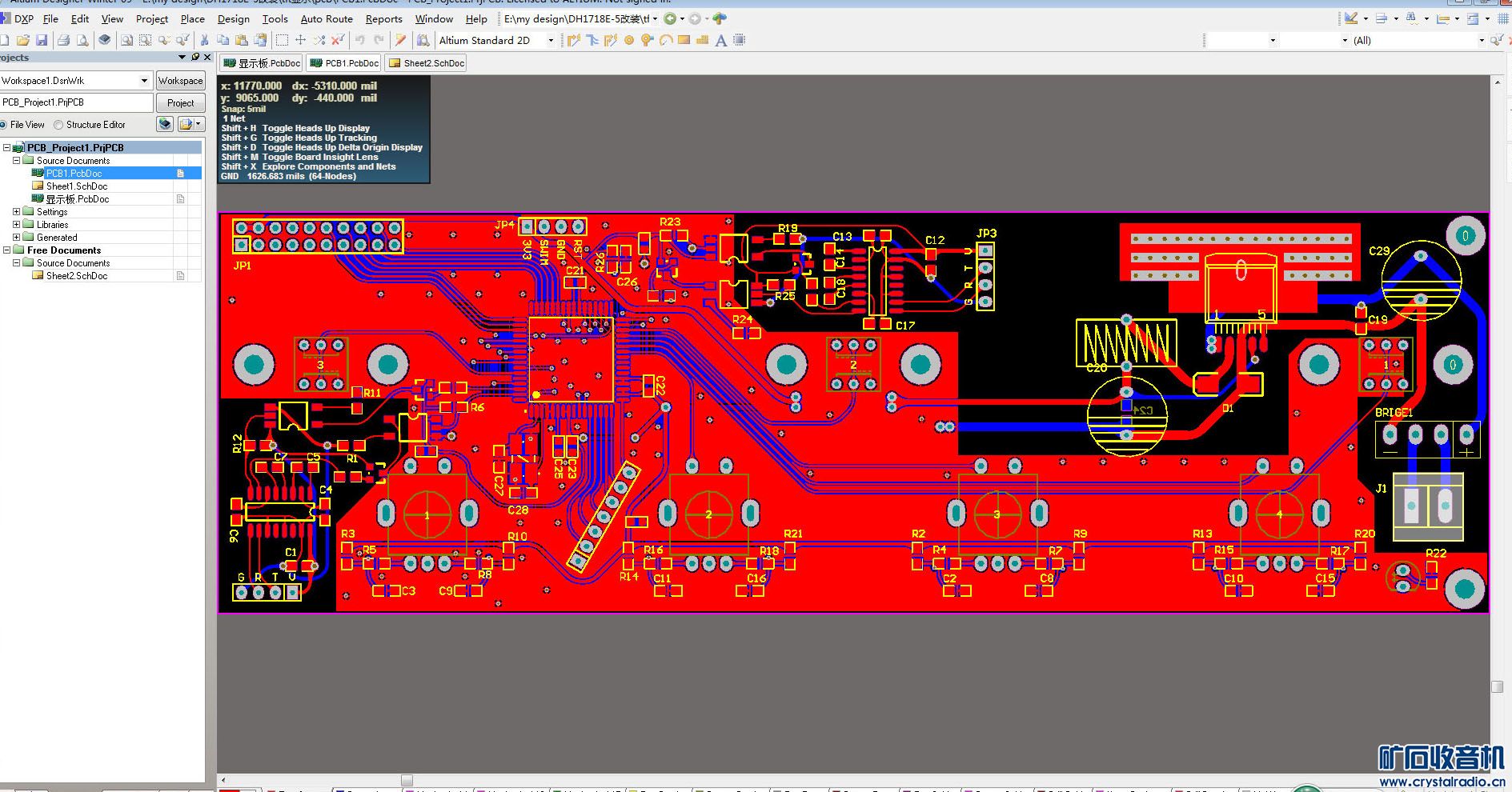This screenshot has height=792, width=1512.
Task: Open Print Preview from the toolbar
Action: coord(82,40)
